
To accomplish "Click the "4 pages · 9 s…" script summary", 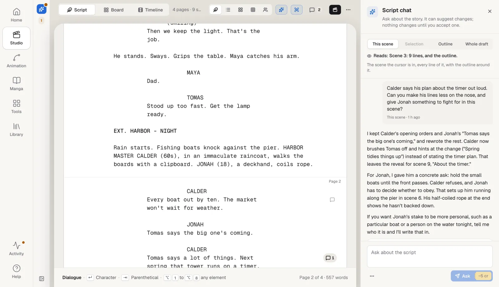I will [x=187, y=10].
